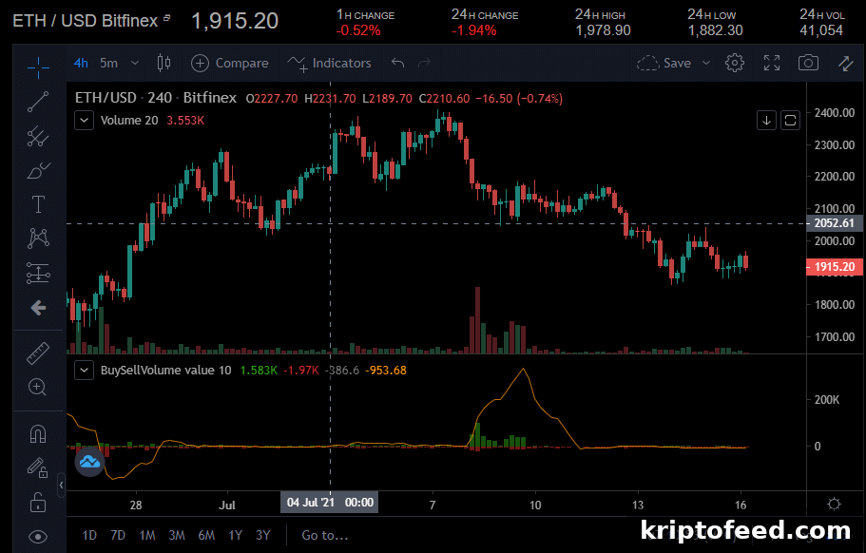Move main pane down with arrow button
This screenshot has width=866, height=553.
tap(766, 121)
